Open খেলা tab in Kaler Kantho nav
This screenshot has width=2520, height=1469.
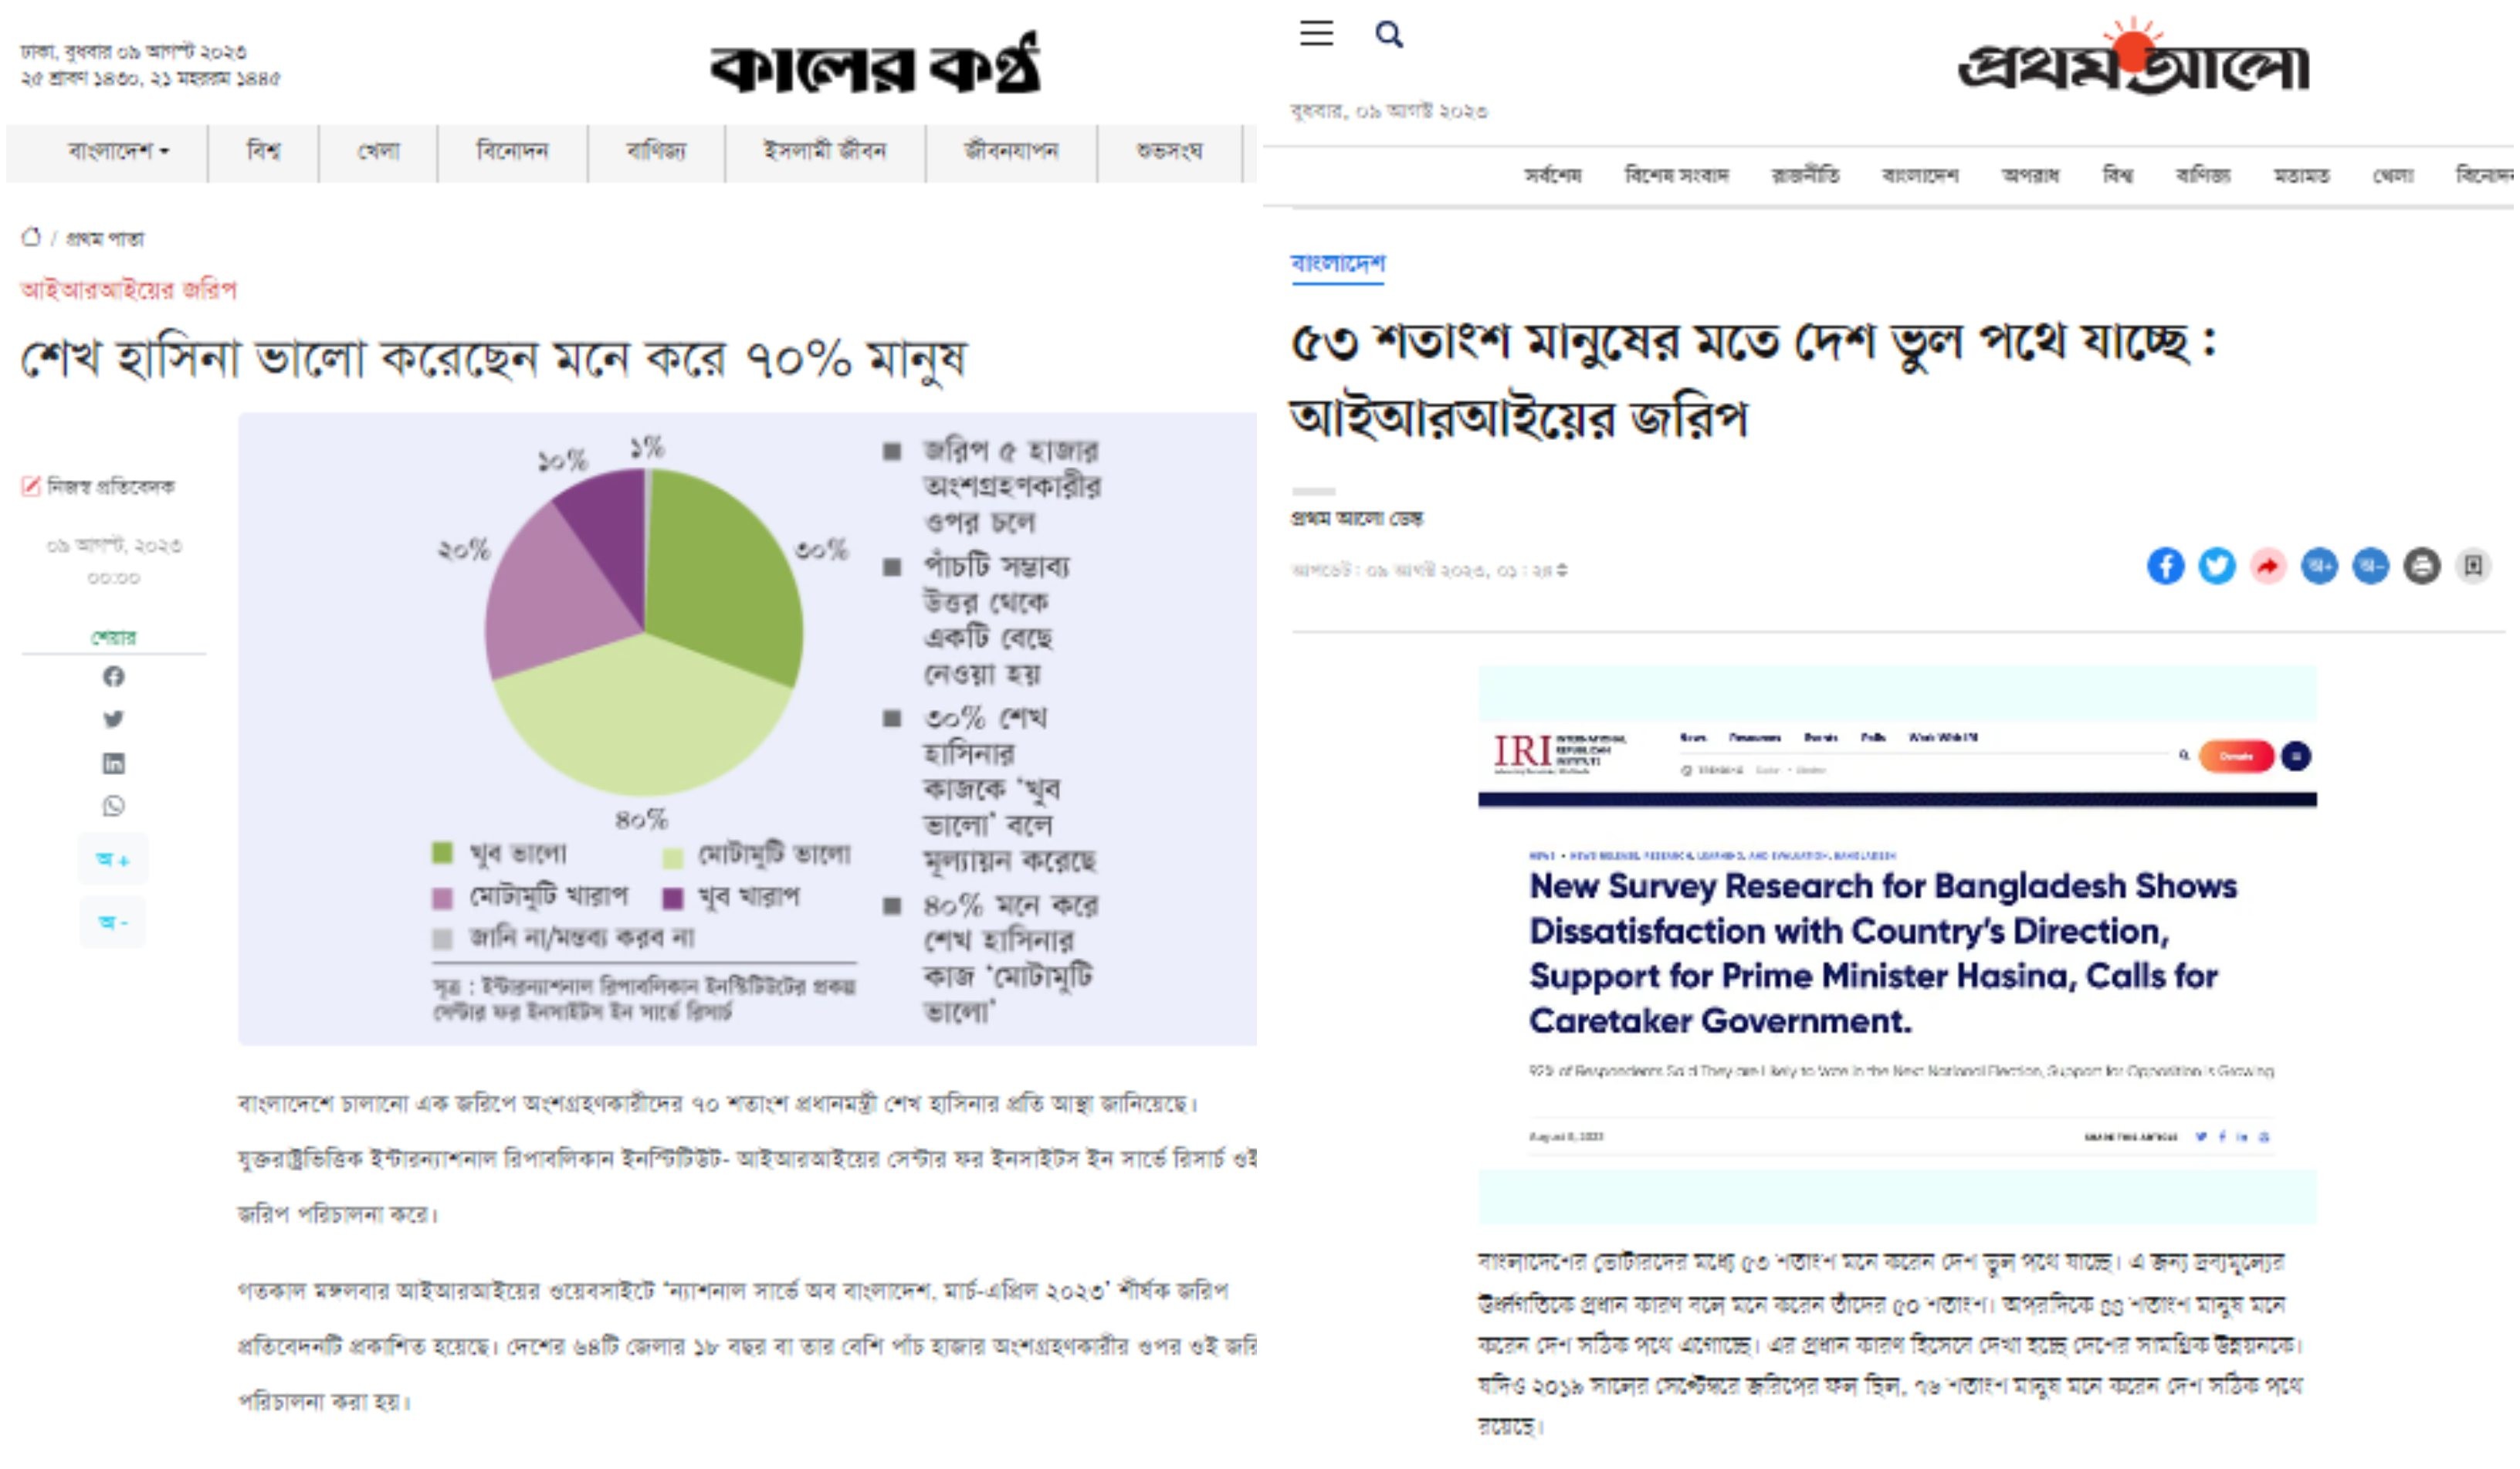[x=378, y=151]
